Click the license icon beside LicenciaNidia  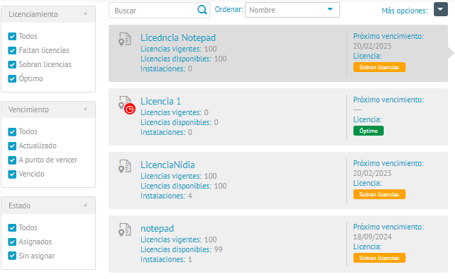(125, 166)
